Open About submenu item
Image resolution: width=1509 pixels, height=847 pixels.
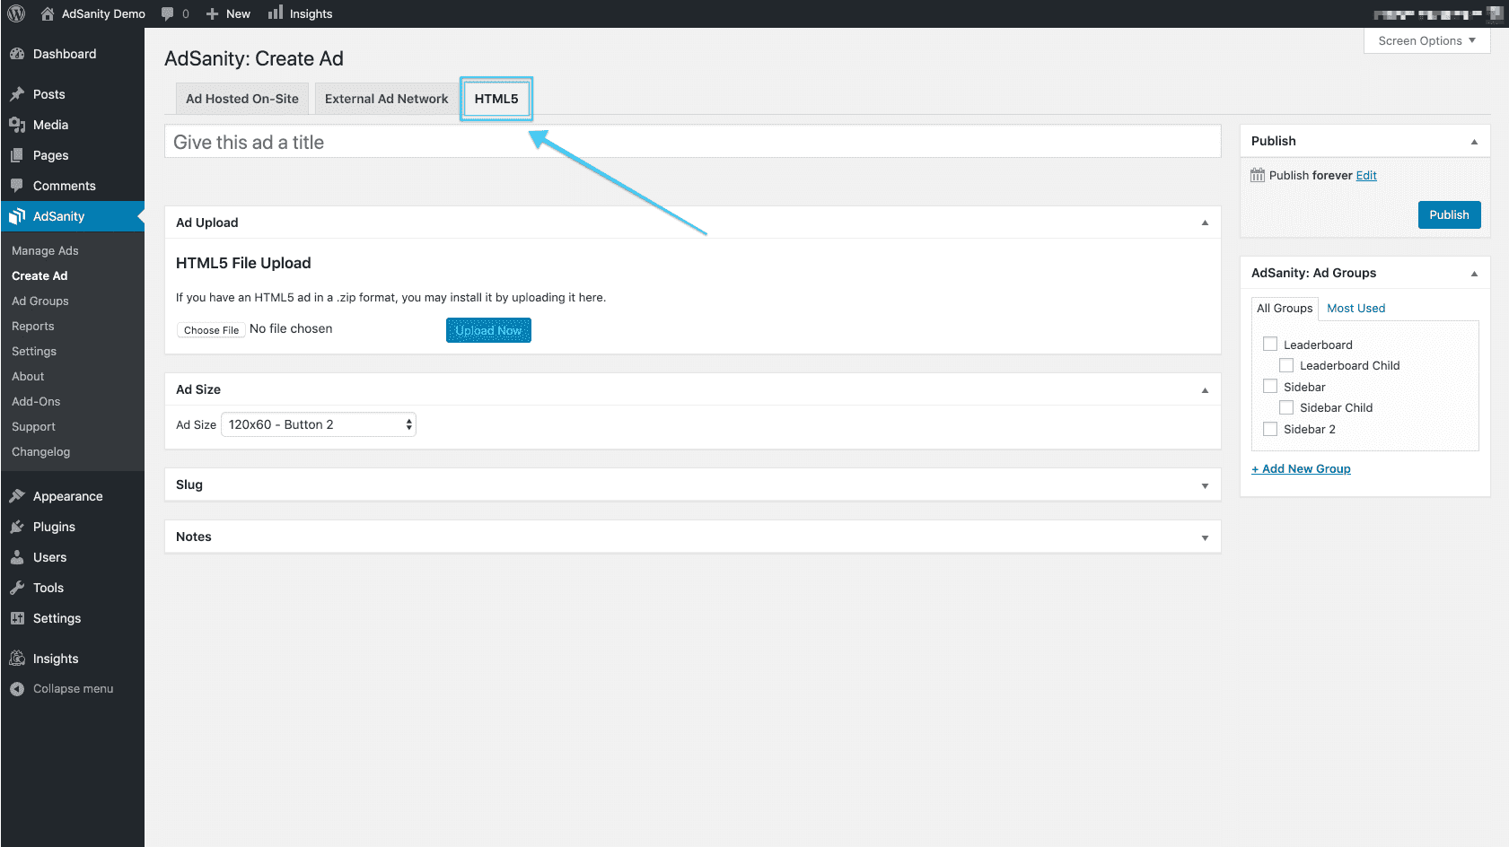(x=28, y=377)
